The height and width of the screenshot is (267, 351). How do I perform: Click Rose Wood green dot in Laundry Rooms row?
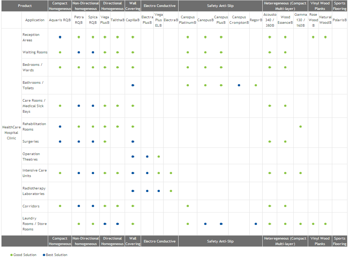pyautogui.click(x=313, y=224)
